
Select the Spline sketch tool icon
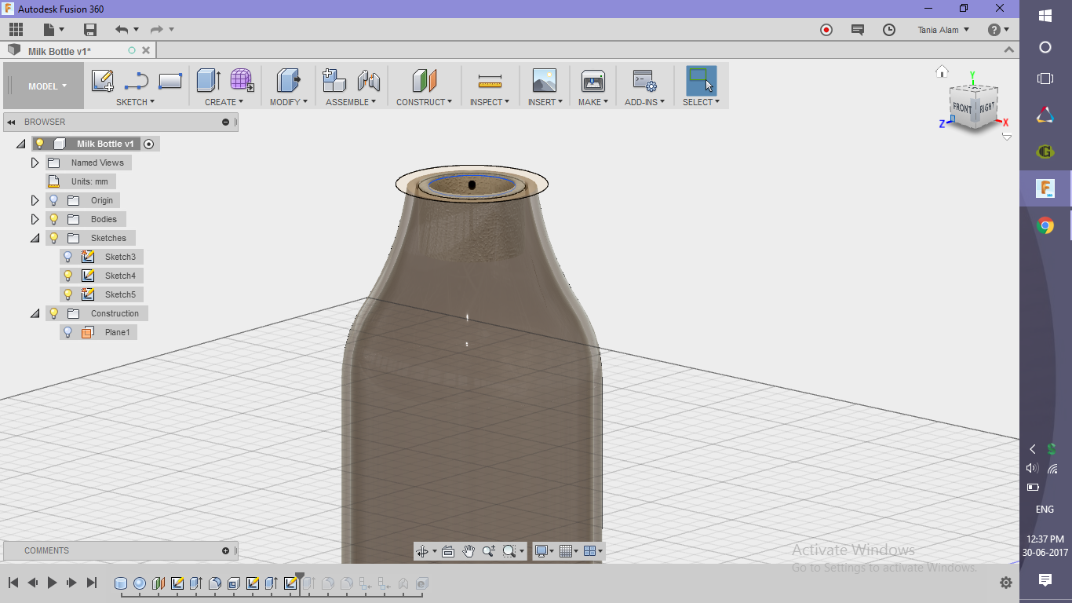pos(137,81)
